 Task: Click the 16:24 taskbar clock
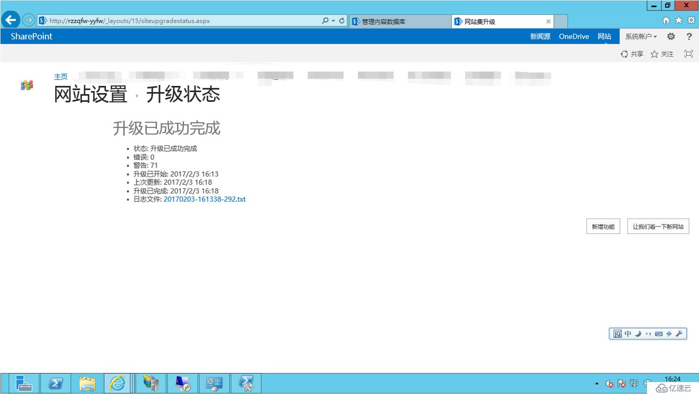point(672,379)
